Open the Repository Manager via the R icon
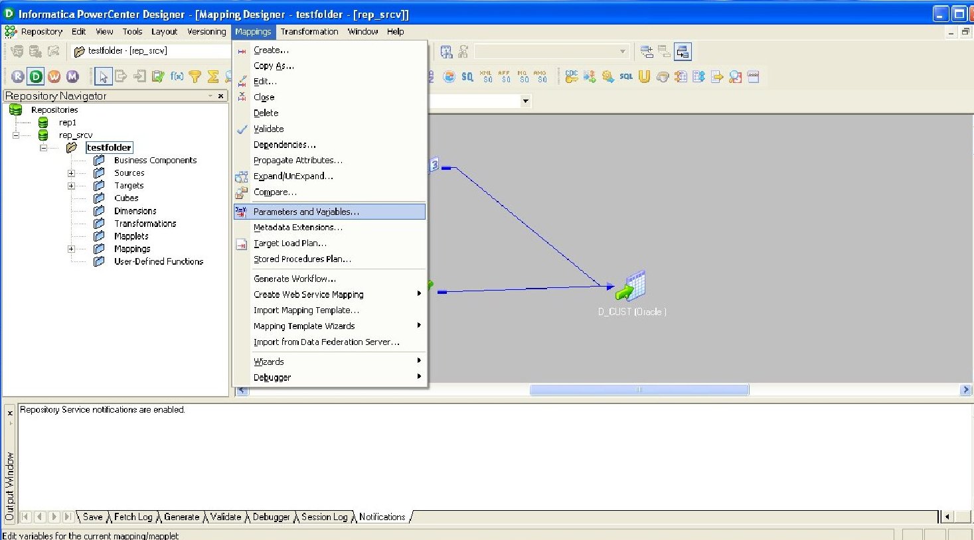Image resolution: width=974 pixels, height=540 pixels. click(x=19, y=76)
